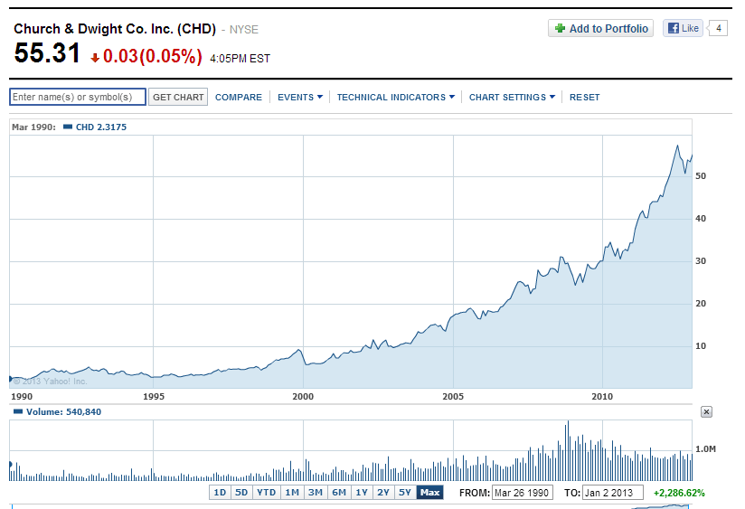
Task: Click the 1995 x-axis label
Action: tap(154, 396)
